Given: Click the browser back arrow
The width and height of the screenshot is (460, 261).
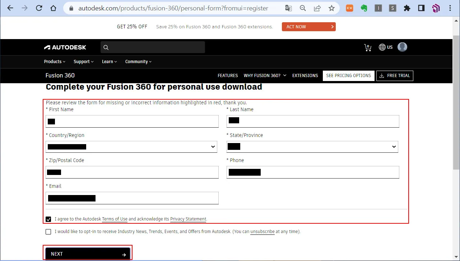Looking at the screenshot, I should click(x=10, y=8).
